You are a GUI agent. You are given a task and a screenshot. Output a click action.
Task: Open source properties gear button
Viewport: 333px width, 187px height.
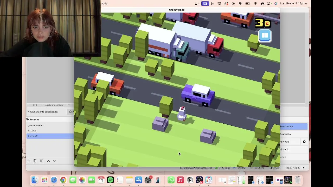click(x=71, y=112)
